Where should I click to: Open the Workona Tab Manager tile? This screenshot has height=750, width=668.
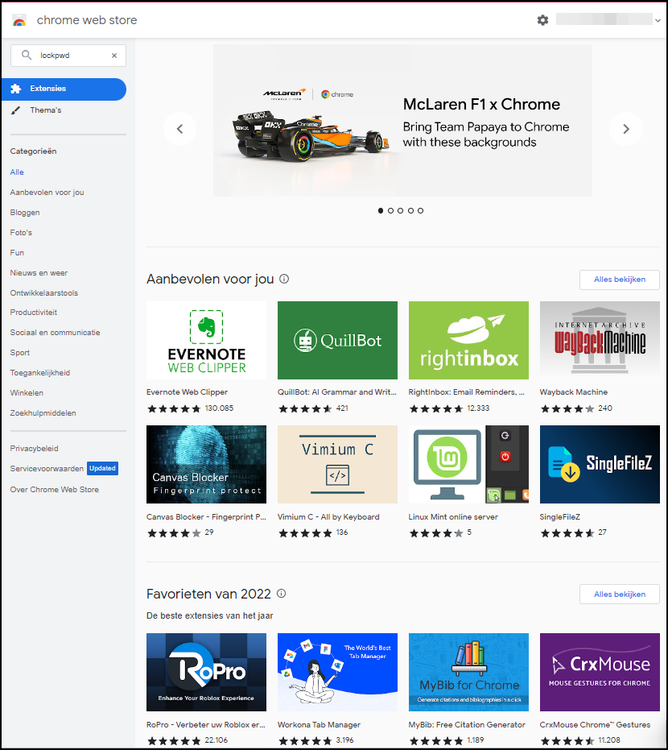click(x=337, y=672)
